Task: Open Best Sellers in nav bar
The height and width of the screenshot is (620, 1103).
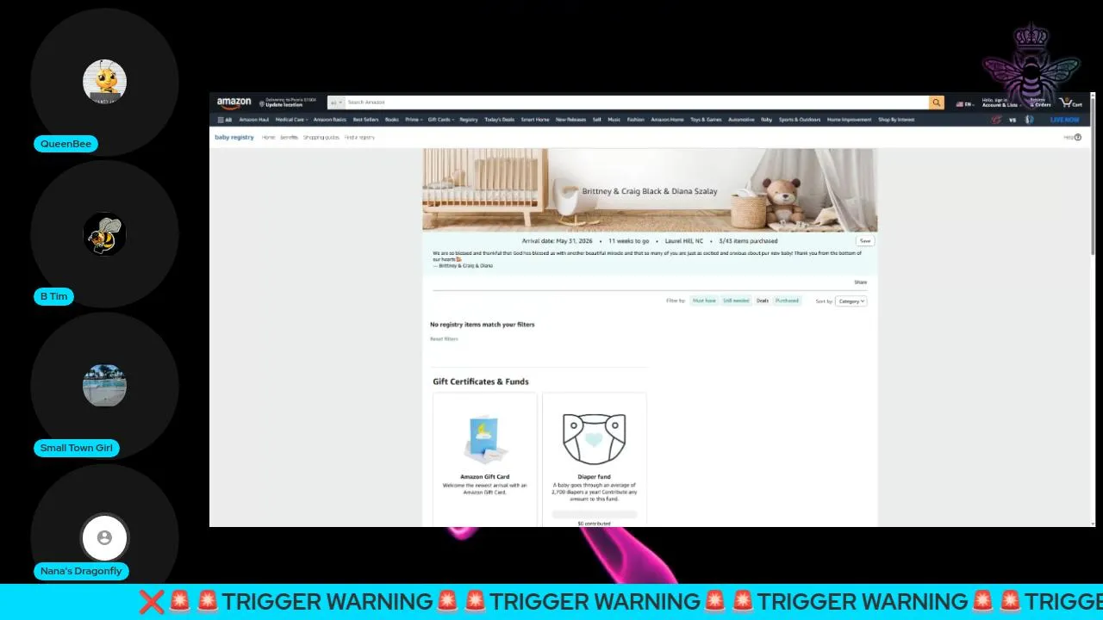Action: click(365, 120)
